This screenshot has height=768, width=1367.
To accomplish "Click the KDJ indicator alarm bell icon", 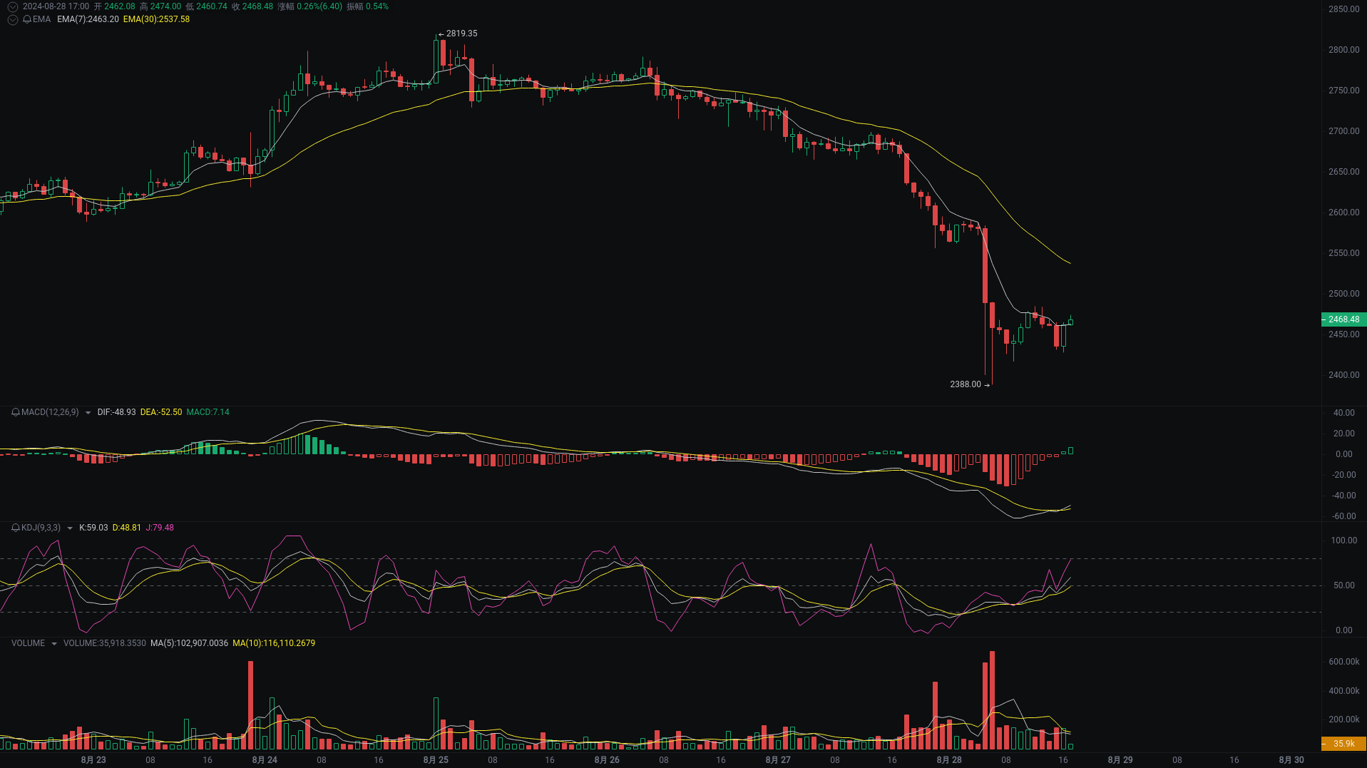I will click(x=15, y=528).
